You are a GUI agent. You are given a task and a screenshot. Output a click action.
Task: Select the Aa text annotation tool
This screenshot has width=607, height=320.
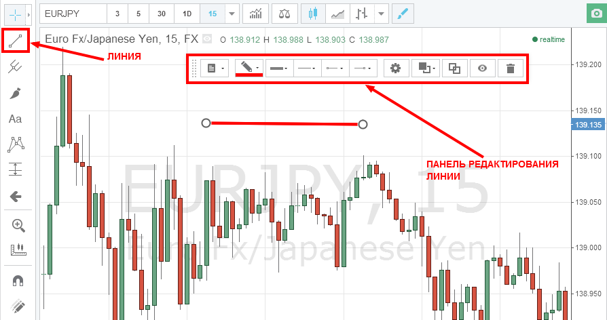[16, 119]
